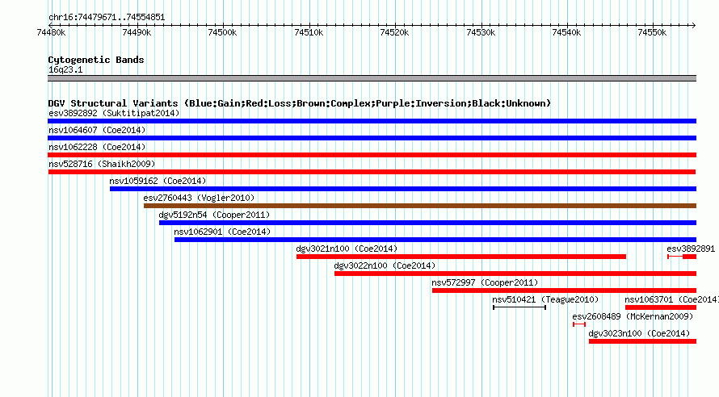This screenshot has width=719, height=397.
Task: Click the small red glyph under esv3892891
Action: click(x=682, y=257)
